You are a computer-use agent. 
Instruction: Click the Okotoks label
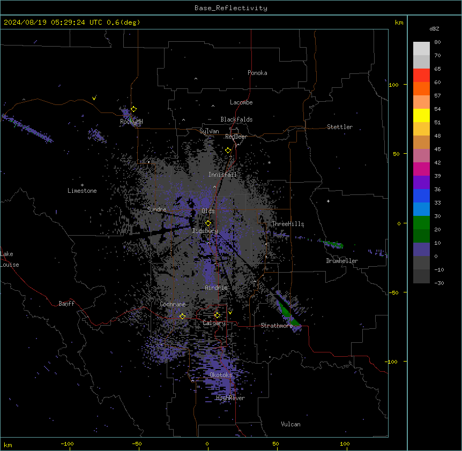point(221,375)
